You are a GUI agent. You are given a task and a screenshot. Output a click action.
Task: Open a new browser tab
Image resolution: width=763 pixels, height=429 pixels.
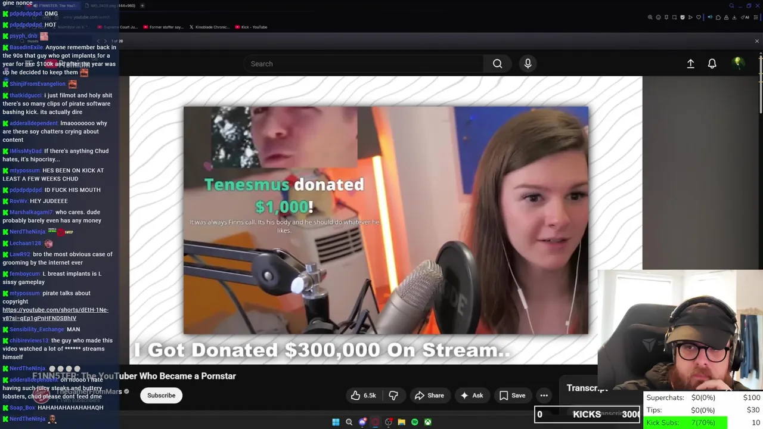click(x=142, y=5)
